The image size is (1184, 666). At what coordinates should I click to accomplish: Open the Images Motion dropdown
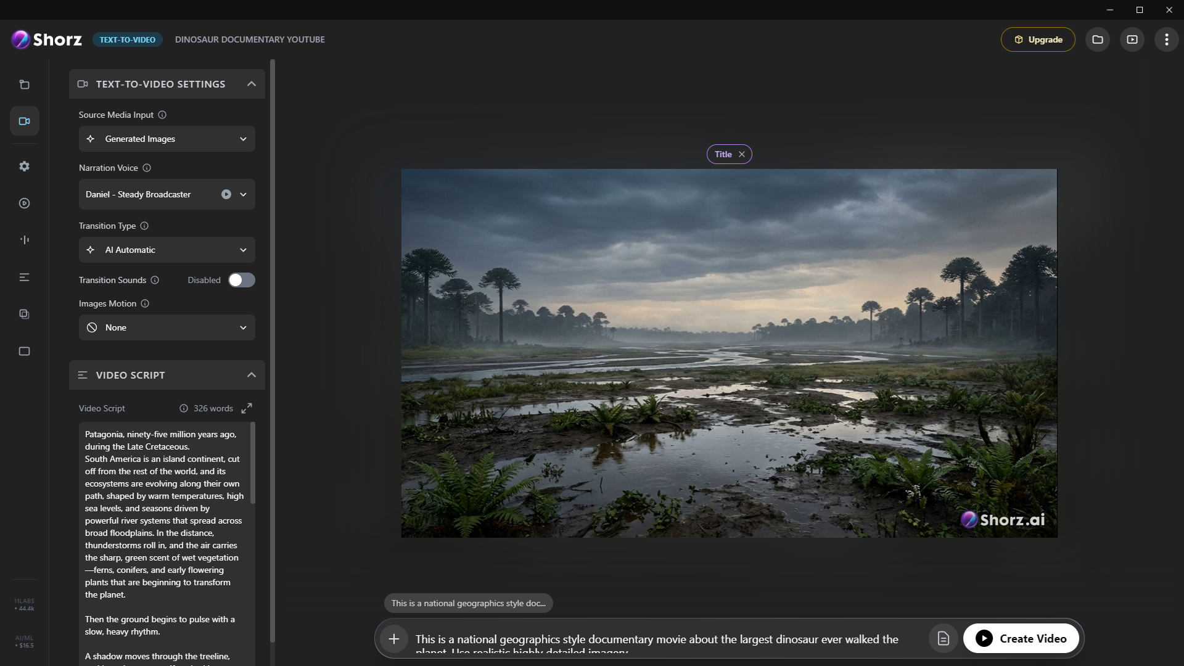(x=166, y=327)
